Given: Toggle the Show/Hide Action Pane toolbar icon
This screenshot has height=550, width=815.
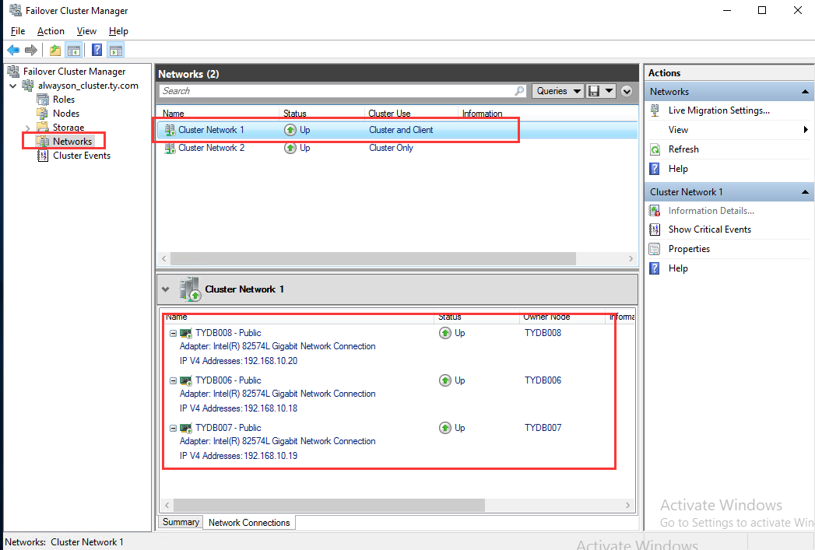Looking at the screenshot, I should 116,51.
